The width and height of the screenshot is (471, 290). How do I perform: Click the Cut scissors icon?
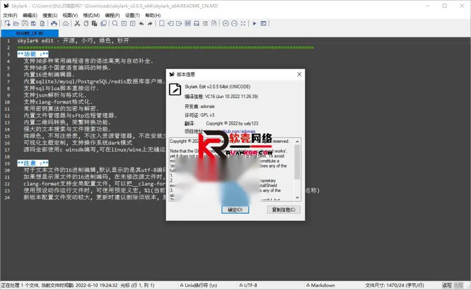(77, 24)
